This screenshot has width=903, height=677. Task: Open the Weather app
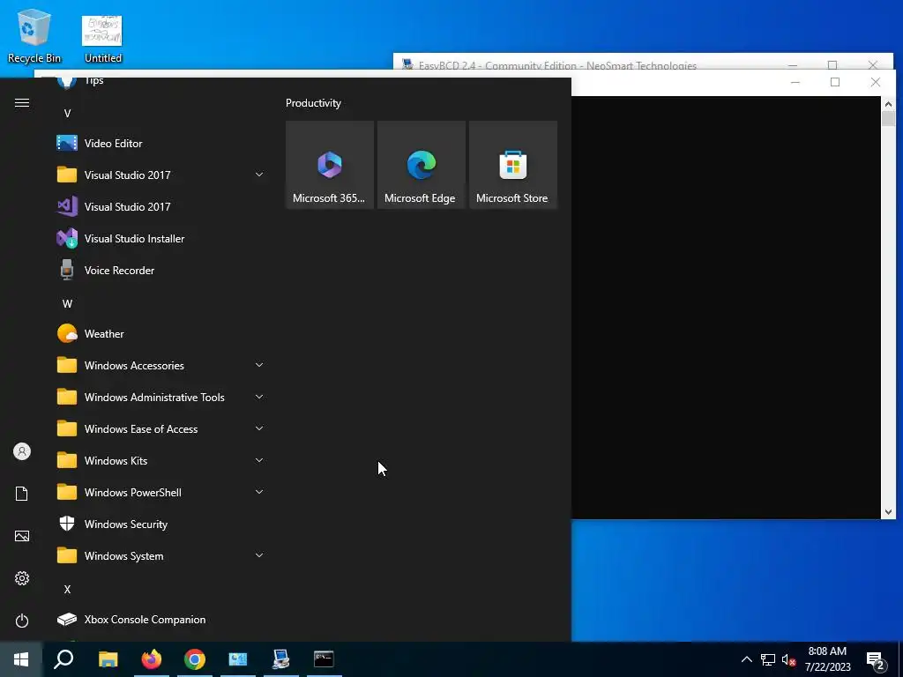click(160, 334)
